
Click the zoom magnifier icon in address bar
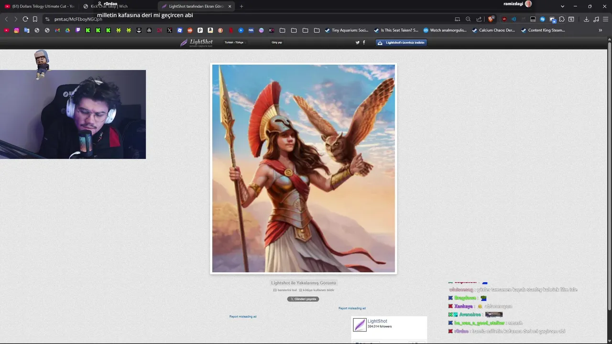468,19
